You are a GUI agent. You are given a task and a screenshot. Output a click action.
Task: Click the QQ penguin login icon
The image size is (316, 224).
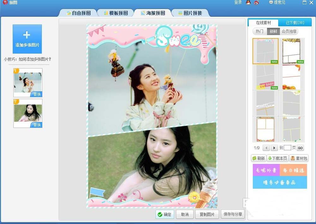[x=248, y=3]
